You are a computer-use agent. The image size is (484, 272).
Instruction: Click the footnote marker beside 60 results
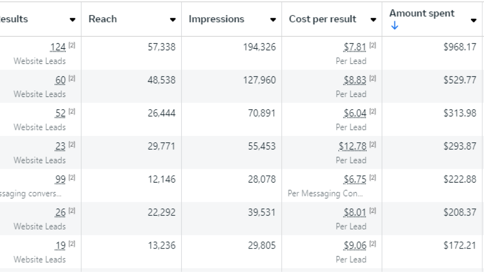click(72, 79)
